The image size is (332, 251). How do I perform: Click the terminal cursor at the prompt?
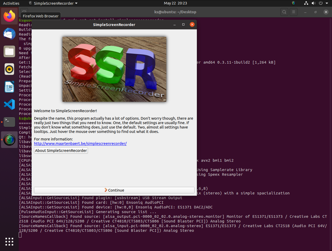click(20, 235)
